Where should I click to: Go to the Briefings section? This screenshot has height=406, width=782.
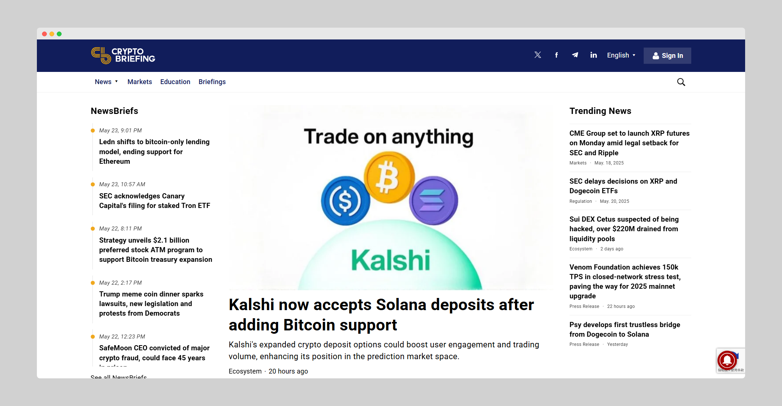[x=212, y=82]
